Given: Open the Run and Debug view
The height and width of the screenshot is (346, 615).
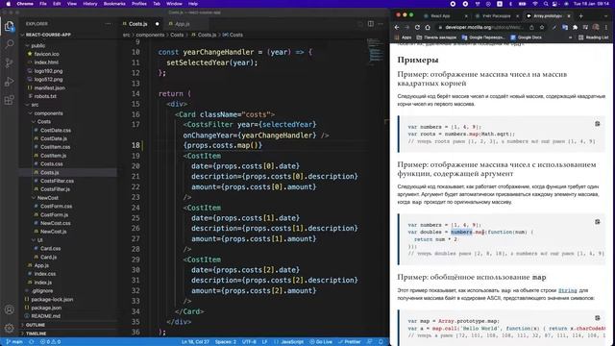Looking at the screenshot, I should pos(9,82).
